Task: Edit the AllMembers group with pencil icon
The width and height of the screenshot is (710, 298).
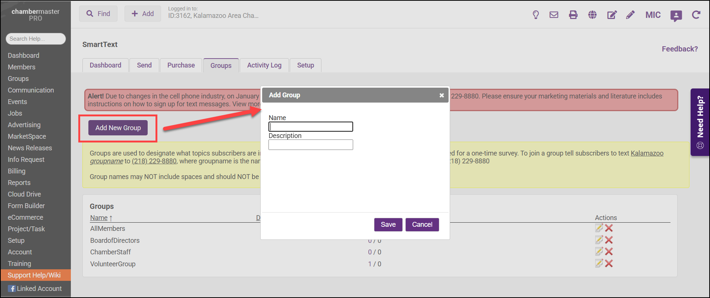Action: pyautogui.click(x=599, y=228)
